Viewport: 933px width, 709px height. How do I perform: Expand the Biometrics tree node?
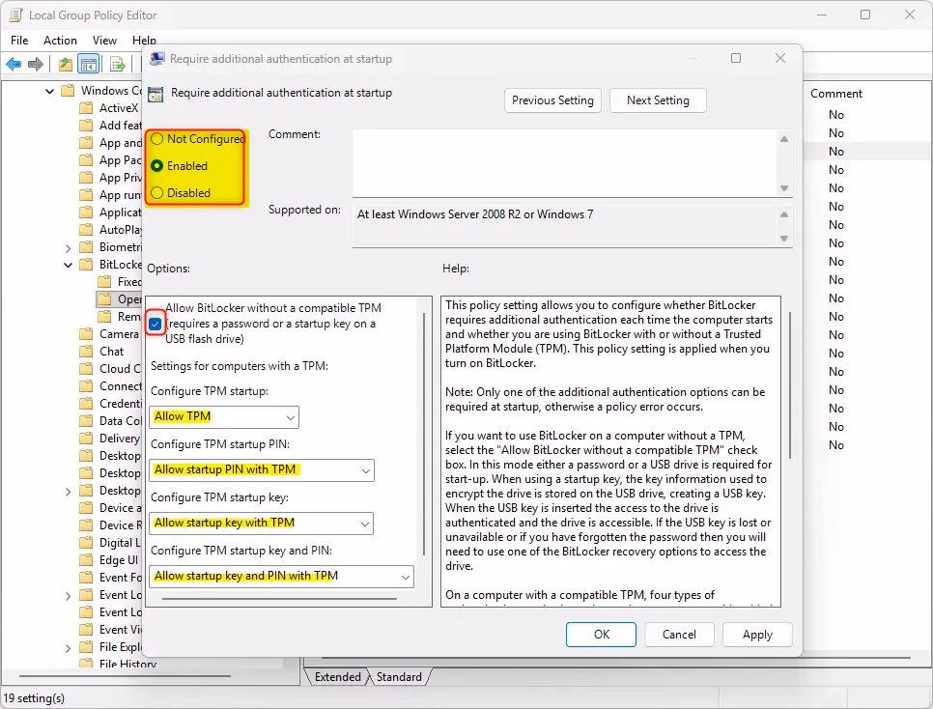[x=68, y=247]
